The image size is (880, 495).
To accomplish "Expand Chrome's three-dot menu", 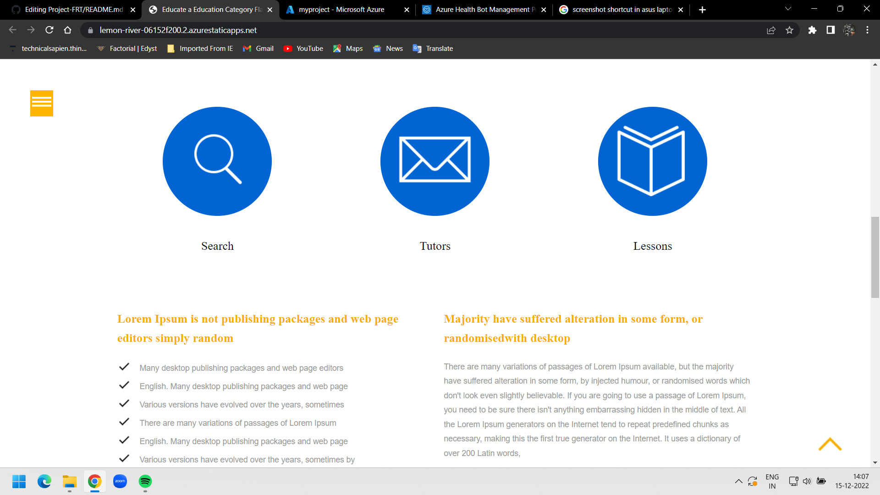I will [868, 30].
